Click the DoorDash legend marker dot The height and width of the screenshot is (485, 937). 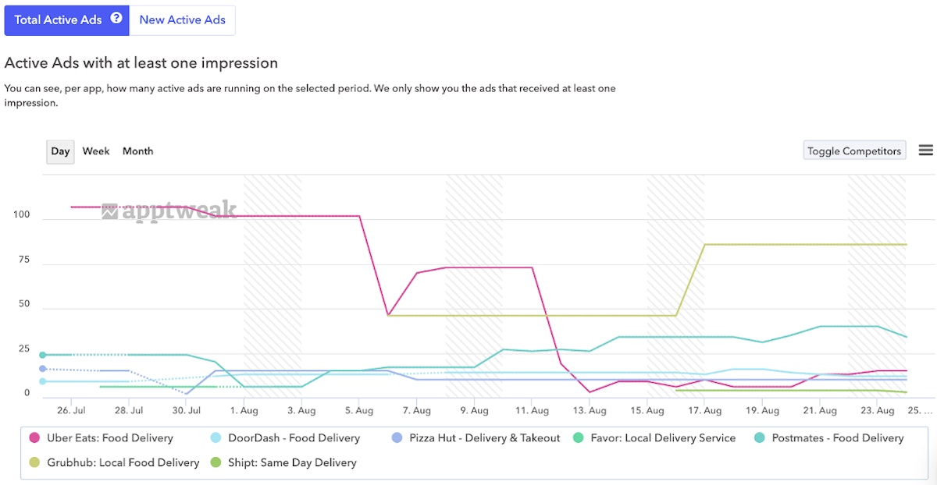215,438
